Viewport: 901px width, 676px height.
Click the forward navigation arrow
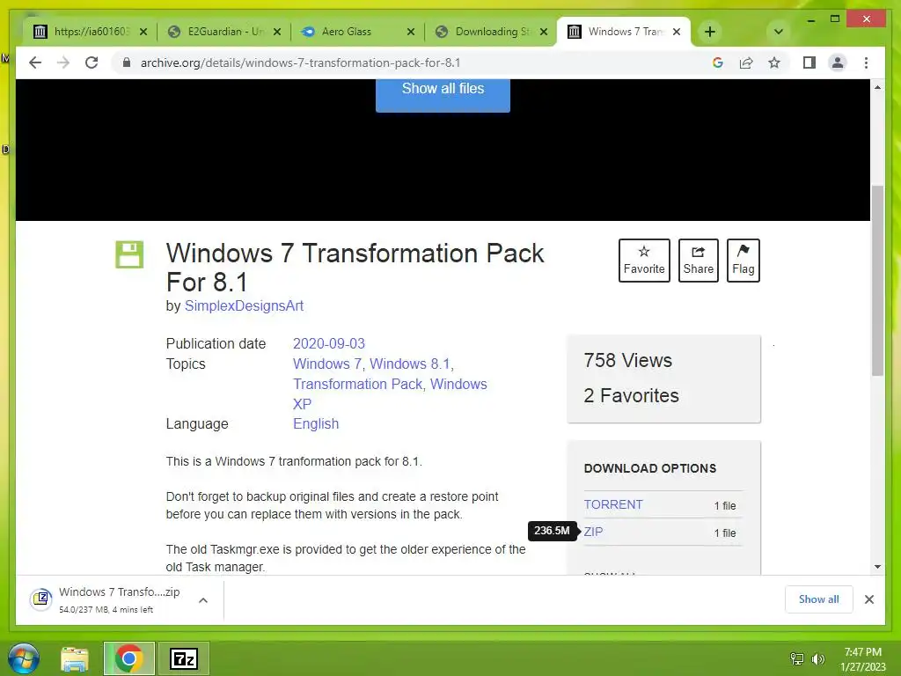pos(63,62)
